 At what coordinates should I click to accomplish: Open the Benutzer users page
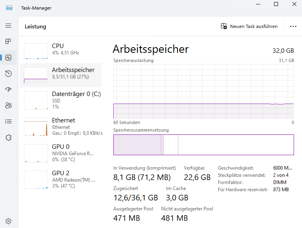pyautogui.click(x=8, y=106)
